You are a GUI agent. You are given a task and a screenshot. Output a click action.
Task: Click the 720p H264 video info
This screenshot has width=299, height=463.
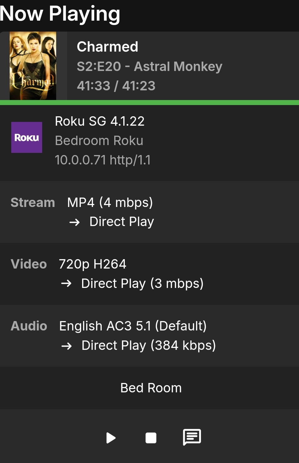point(92,264)
